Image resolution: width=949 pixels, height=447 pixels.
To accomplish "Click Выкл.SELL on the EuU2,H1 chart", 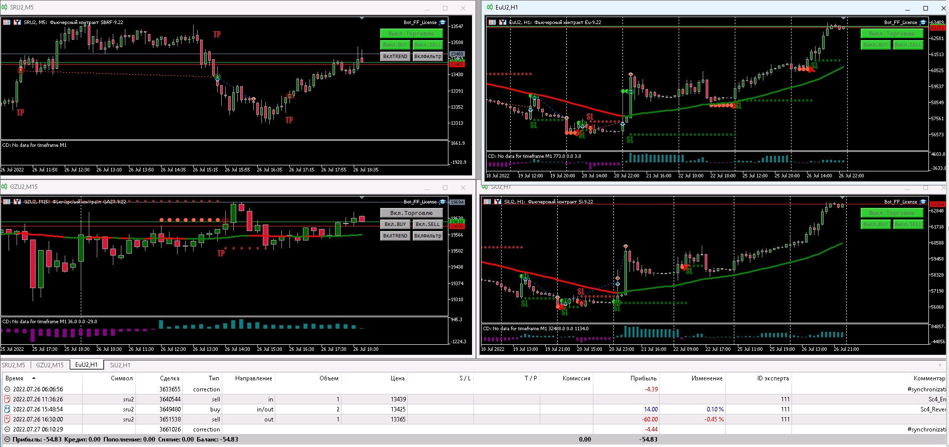I will (x=908, y=45).
